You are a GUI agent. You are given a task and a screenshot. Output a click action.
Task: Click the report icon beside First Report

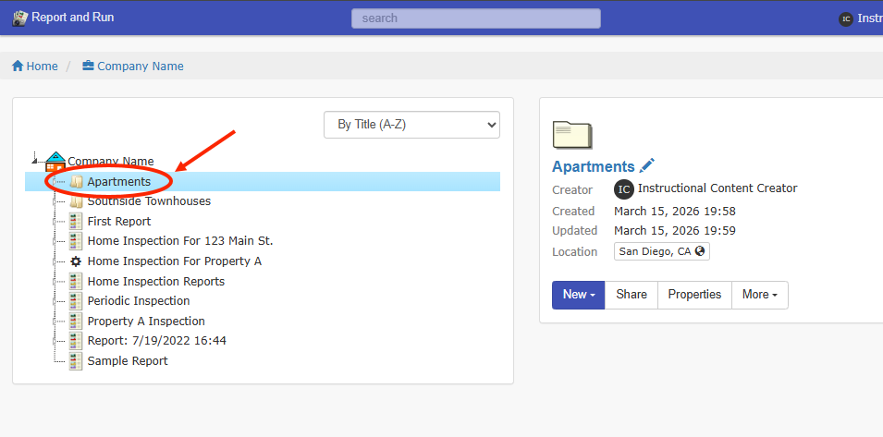(x=76, y=222)
